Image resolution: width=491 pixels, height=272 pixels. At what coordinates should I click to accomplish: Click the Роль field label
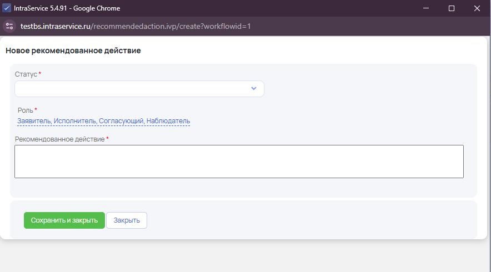(x=25, y=110)
